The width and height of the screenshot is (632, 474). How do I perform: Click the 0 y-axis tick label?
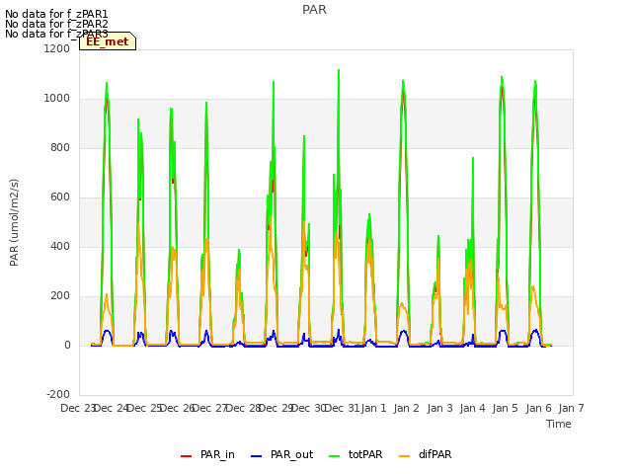tap(67, 346)
